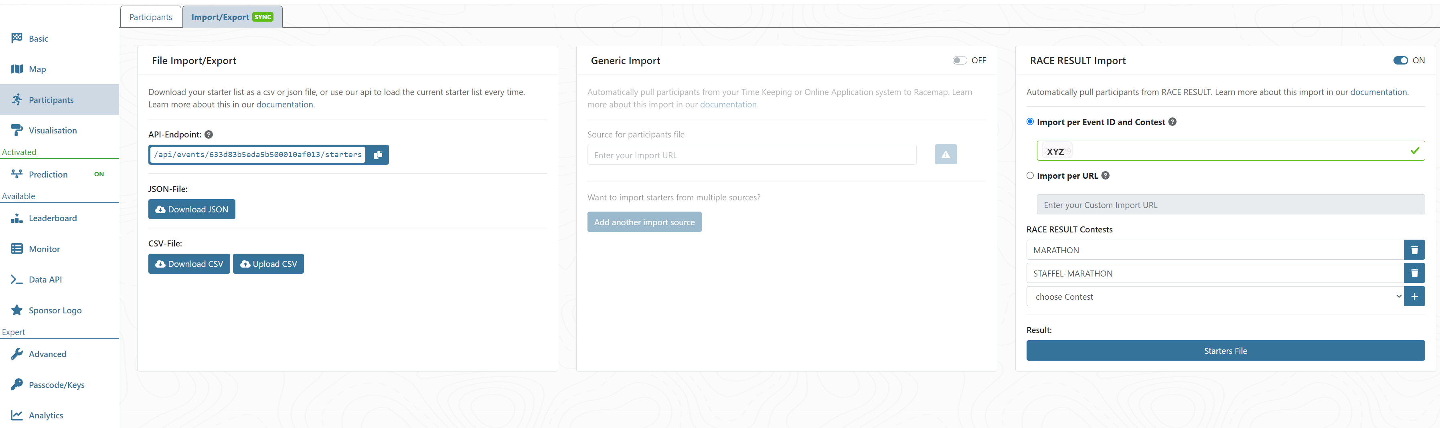Open Sponsor Logo settings
The image size is (1440, 428).
point(59,310)
